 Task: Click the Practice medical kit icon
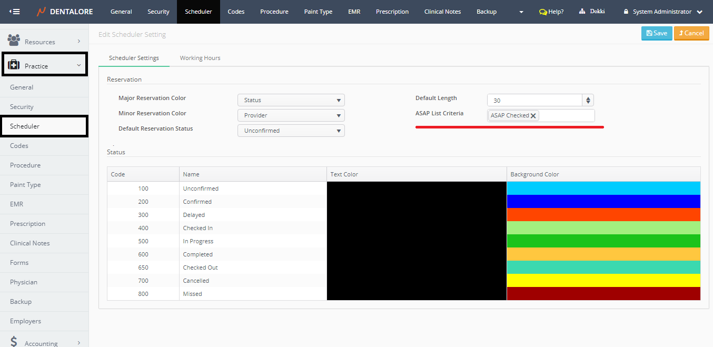(x=14, y=65)
